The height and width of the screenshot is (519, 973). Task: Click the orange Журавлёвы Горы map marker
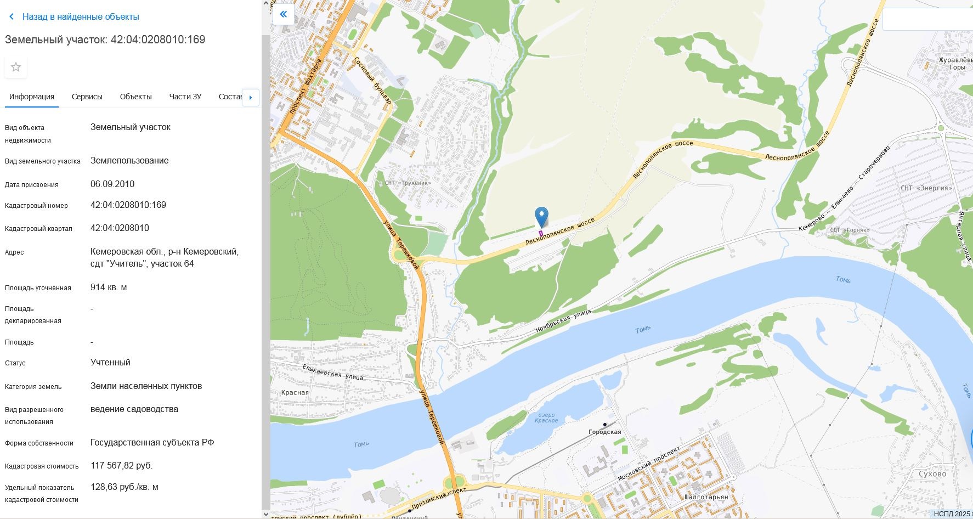(927, 65)
